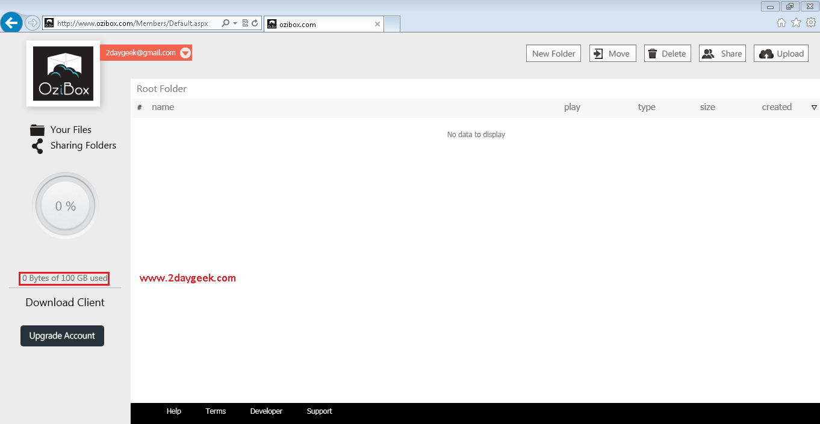Open the Help footer link
This screenshot has width=820, height=424.
point(174,411)
